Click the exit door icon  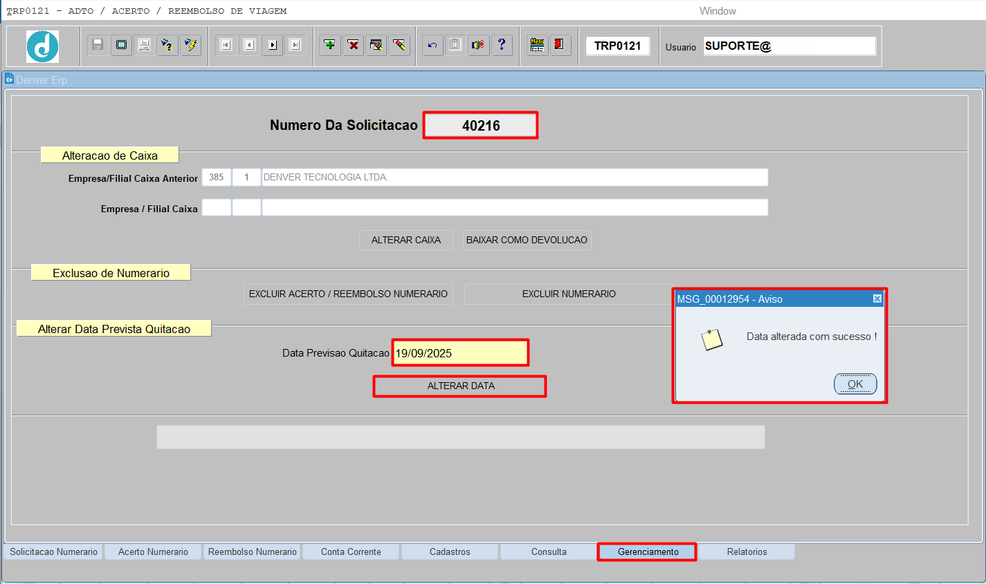click(559, 45)
